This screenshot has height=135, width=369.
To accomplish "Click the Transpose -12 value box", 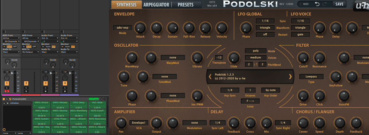I will click(219, 58).
